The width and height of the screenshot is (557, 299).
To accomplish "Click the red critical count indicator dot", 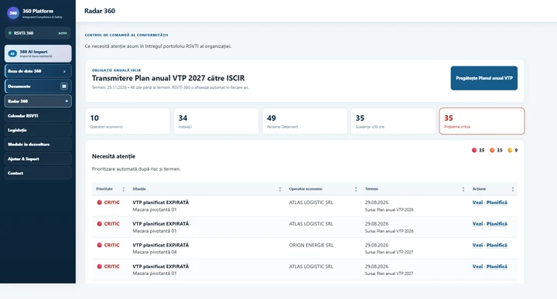I will 474,150.
